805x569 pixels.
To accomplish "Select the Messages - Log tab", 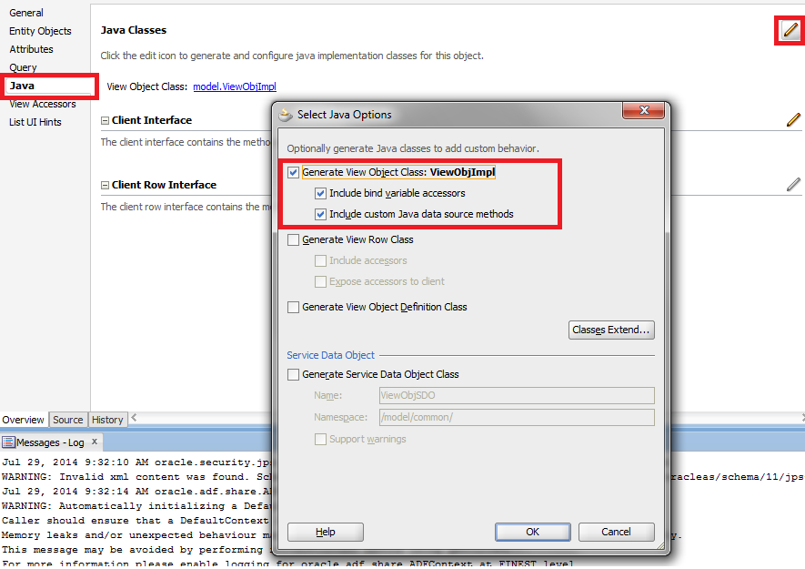I will coord(50,442).
